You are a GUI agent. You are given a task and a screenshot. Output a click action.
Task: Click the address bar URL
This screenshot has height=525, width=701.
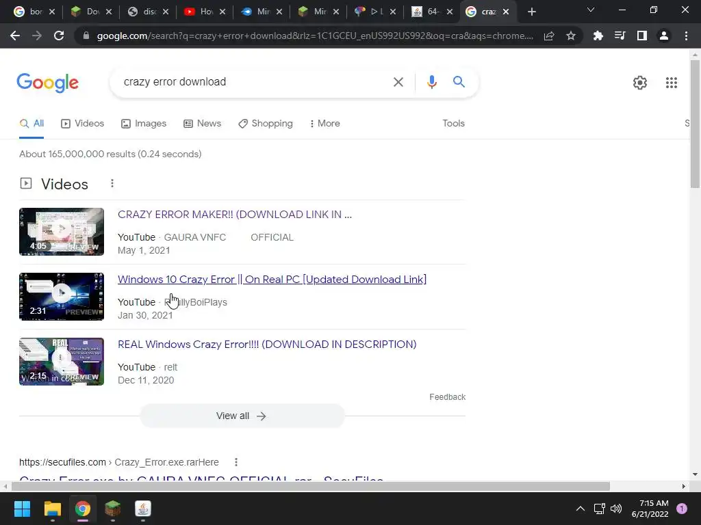click(x=315, y=36)
